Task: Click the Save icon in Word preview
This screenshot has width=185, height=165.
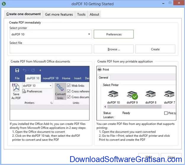Action: coord(17,70)
